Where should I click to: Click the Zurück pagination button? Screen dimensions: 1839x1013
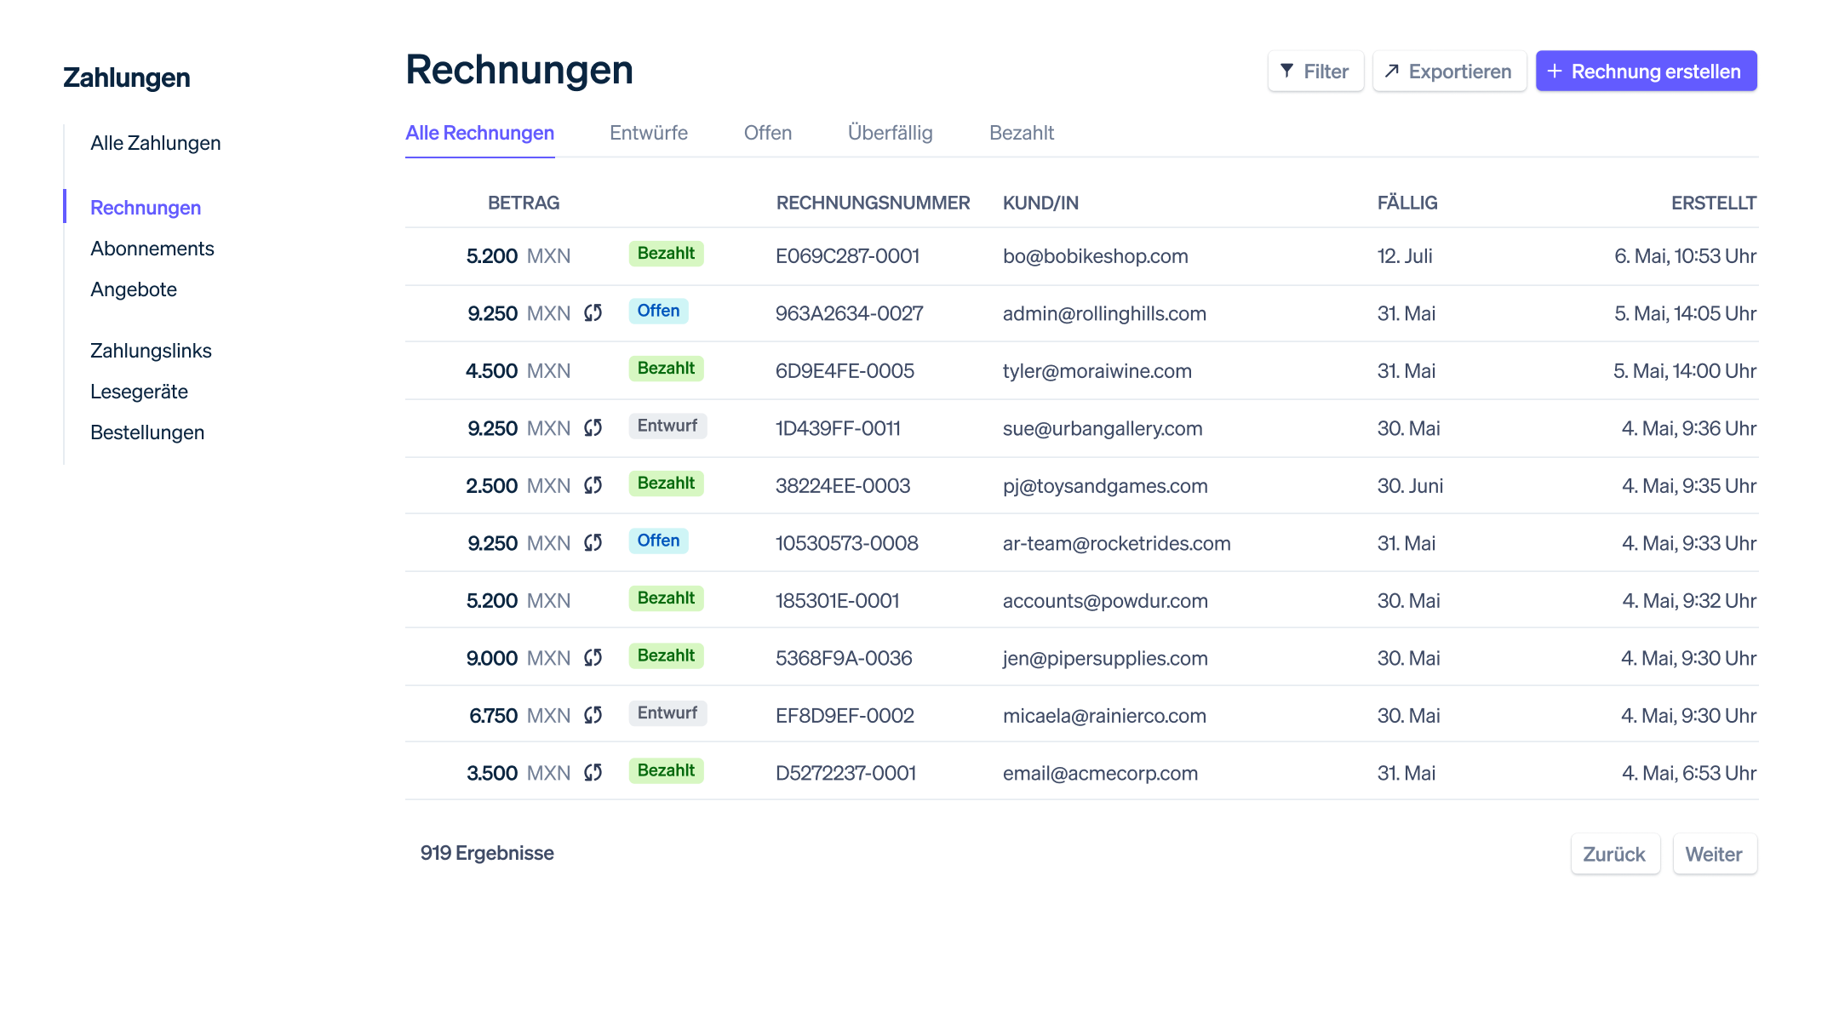coord(1615,854)
